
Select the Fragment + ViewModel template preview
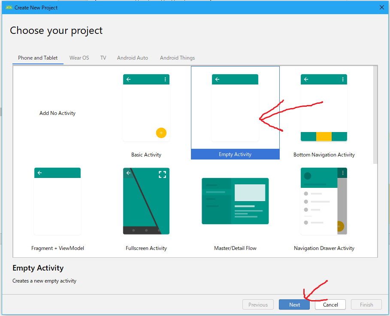(57, 201)
